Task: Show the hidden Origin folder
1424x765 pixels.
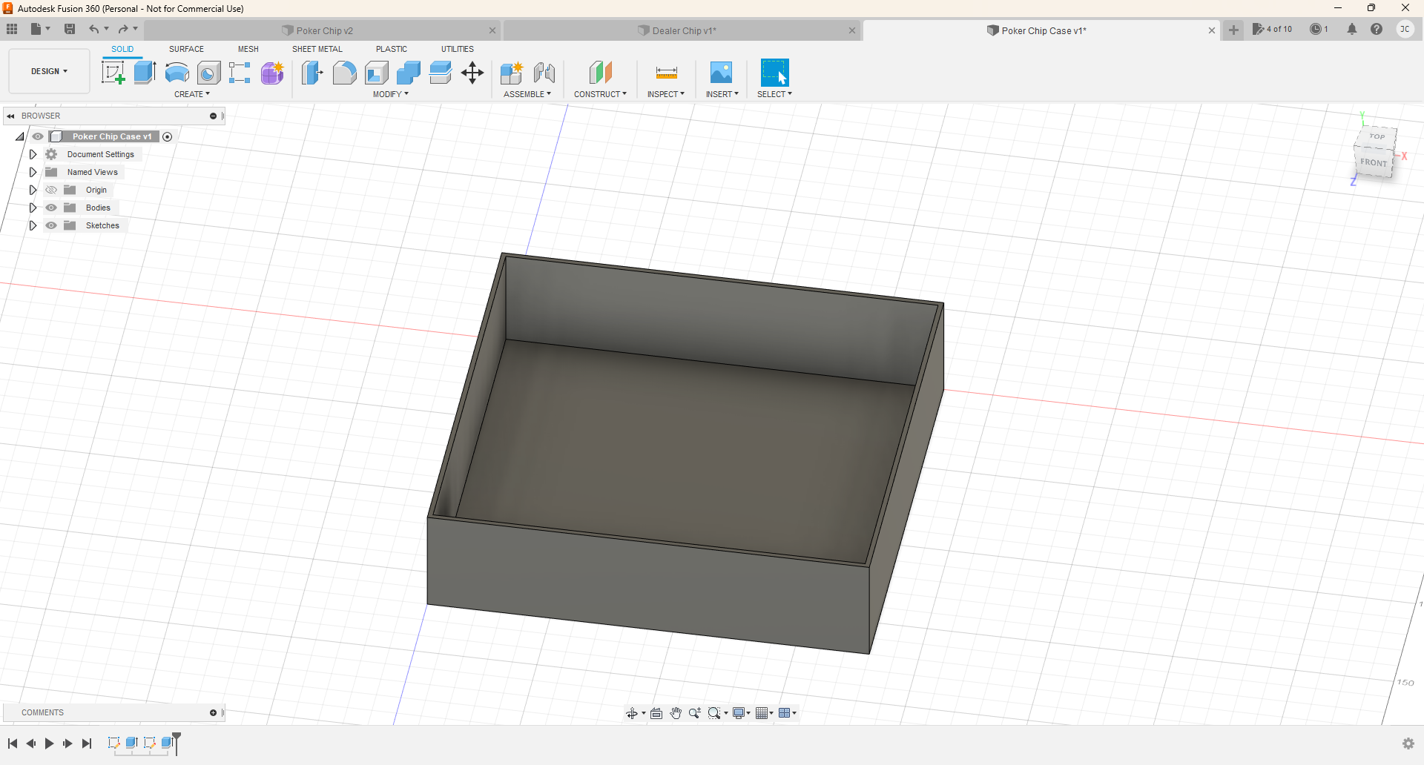Action: tap(51, 190)
